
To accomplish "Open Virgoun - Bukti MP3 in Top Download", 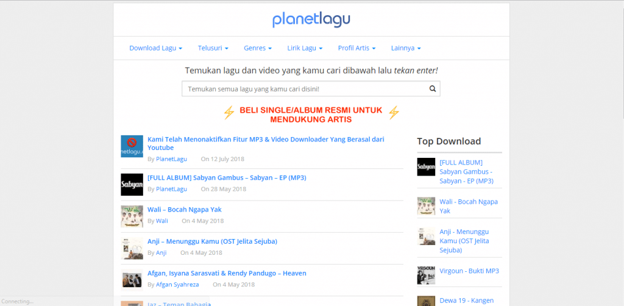I will [x=469, y=271].
